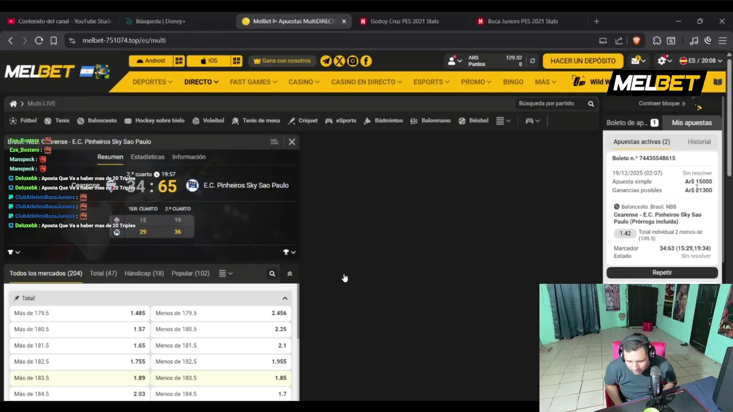Switch to Godoy Cruz PES 2021 Stats tab
733x412 pixels.
coord(404,21)
